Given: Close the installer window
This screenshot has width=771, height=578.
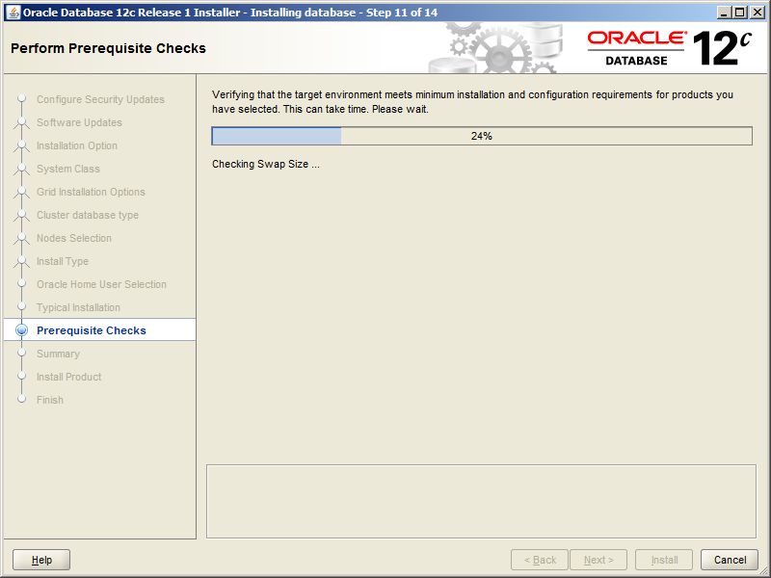Looking at the screenshot, I should tap(758, 13).
